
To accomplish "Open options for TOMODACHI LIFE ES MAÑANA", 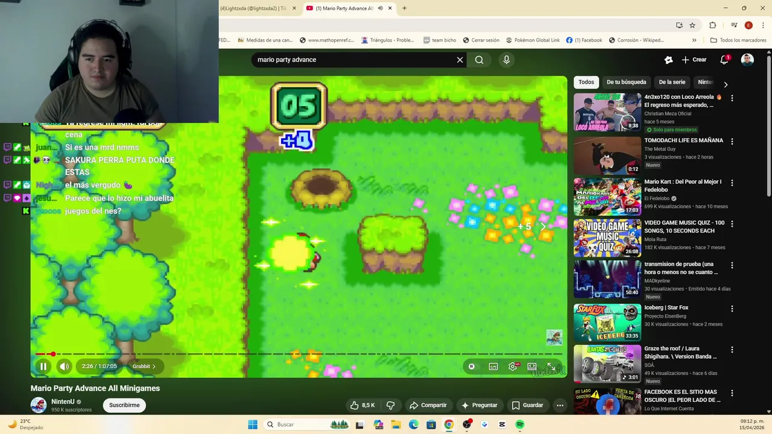I will pyautogui.click(x=732, y=141).
